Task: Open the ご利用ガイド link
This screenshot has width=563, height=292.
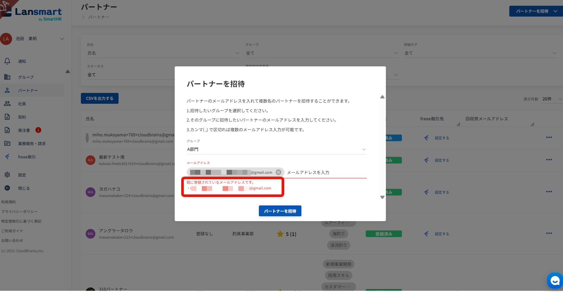Action: click(12, 231)
